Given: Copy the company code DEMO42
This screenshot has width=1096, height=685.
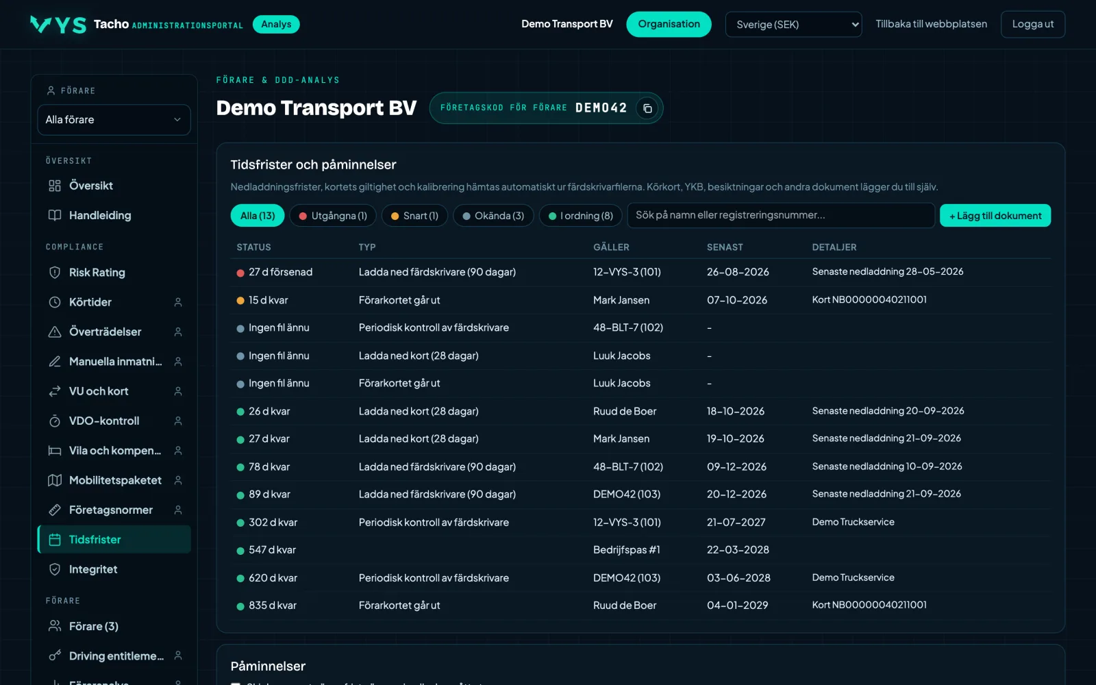Looking at the screenshot, I should pos(647,108).
